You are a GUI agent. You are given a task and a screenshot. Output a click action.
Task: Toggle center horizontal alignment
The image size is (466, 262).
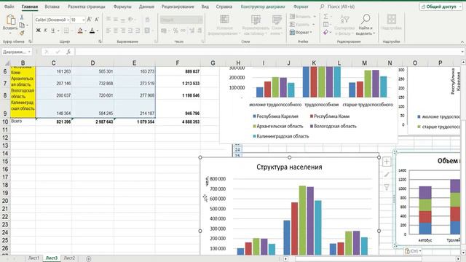coord(116,31)
